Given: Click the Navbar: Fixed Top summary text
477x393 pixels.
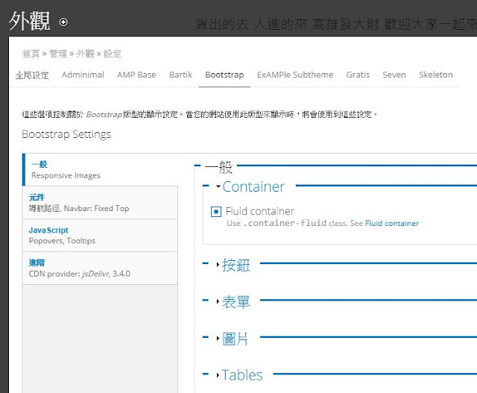Looking at the screenshot, I should [96, 208].
